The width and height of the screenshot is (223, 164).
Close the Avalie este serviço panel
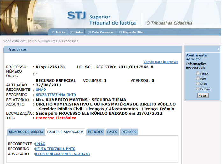[219, 49]
